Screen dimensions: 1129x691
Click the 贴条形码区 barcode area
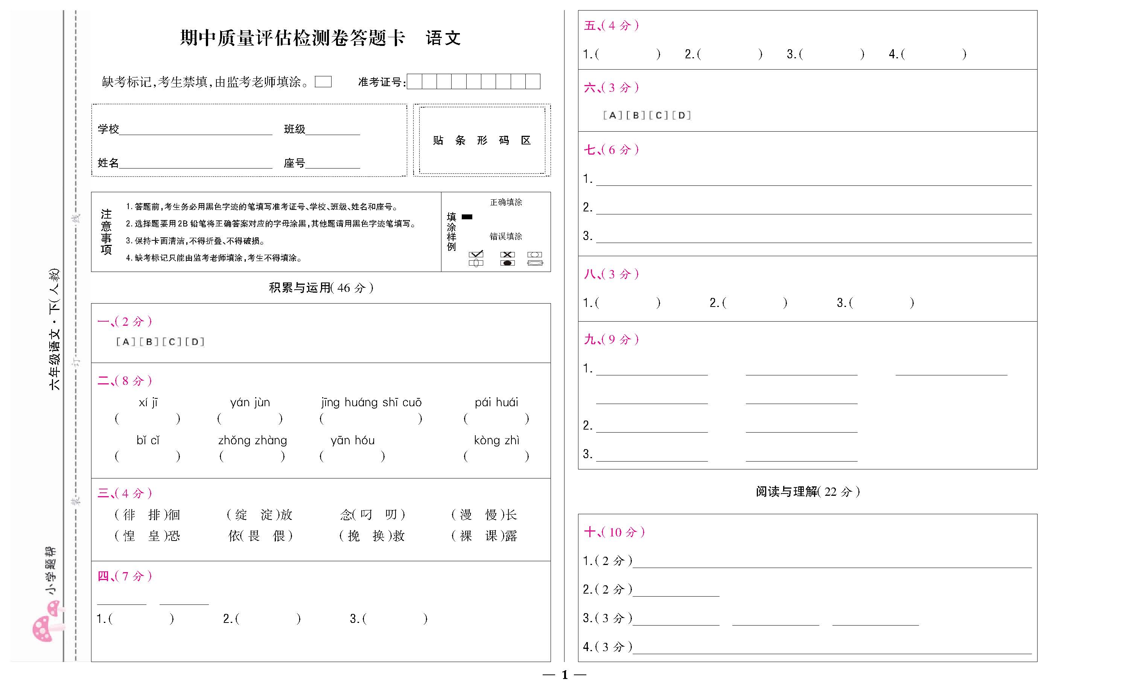(482, 140)
